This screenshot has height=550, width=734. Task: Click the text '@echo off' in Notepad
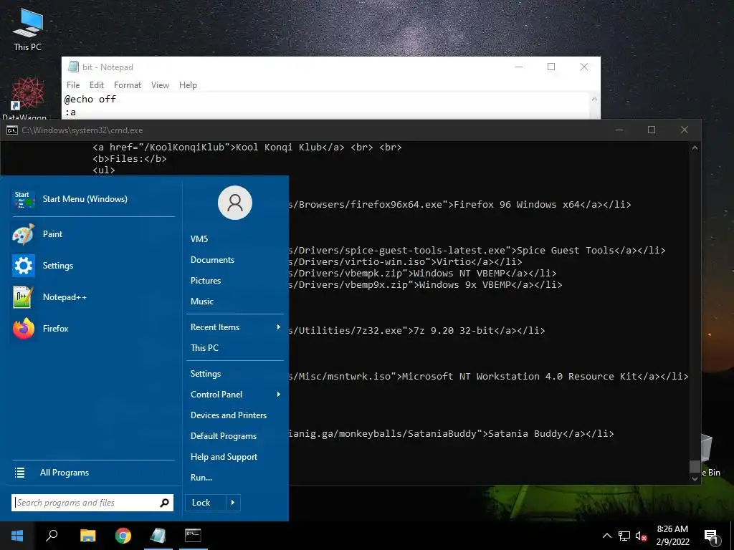[90, 99]
